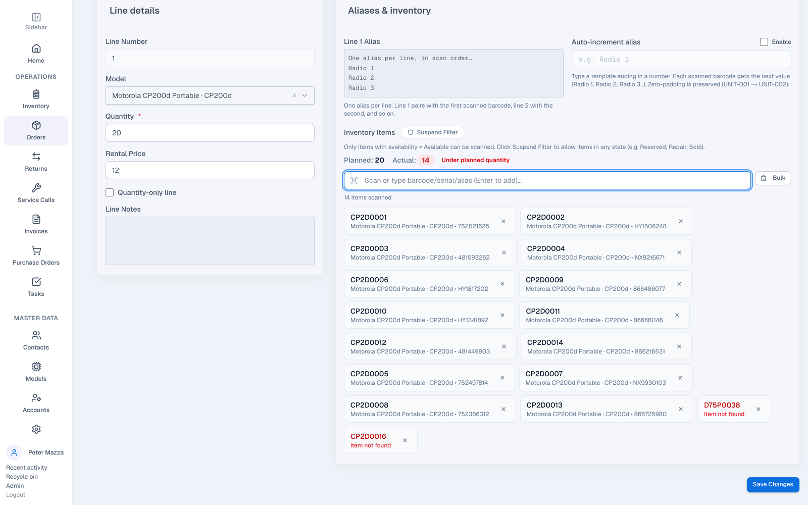Click the Rental Price field
Image resolution: width=808 pixels, height=505 pixels.
click(210, 170)
